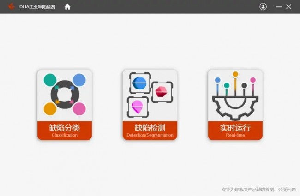Viewport: 300px width, 196px height.
Task: Click the 专业为你解决产品缺陷检测 footer text
Action: pyautogui.click(x=258, y=190)
